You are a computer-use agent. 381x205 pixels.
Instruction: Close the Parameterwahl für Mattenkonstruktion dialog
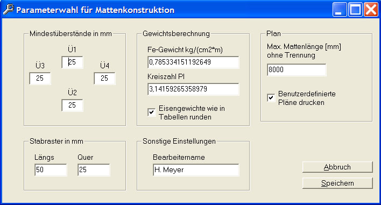[x=371, y=10]
